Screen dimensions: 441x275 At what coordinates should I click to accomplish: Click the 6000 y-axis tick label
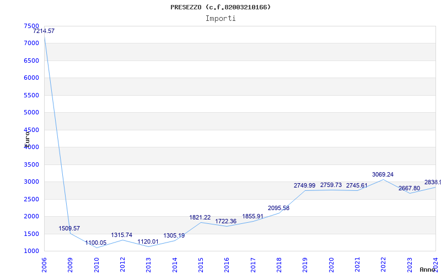point(31,78)
